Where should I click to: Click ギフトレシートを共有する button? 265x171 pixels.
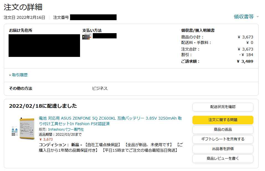point(223,139)
